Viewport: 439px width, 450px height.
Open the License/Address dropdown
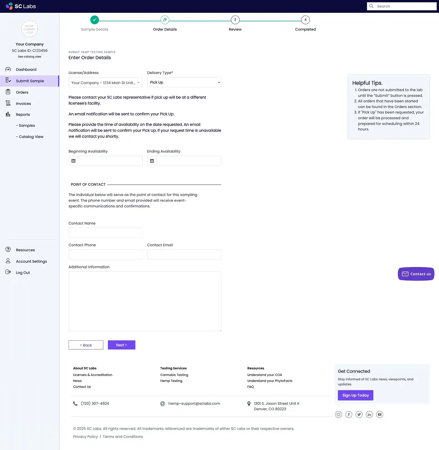[x=105, y=82]
